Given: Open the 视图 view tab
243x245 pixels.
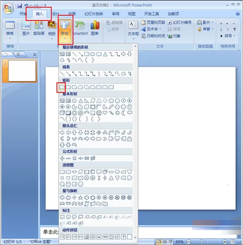Looking at the screenshot, I should tap(132, 14).
